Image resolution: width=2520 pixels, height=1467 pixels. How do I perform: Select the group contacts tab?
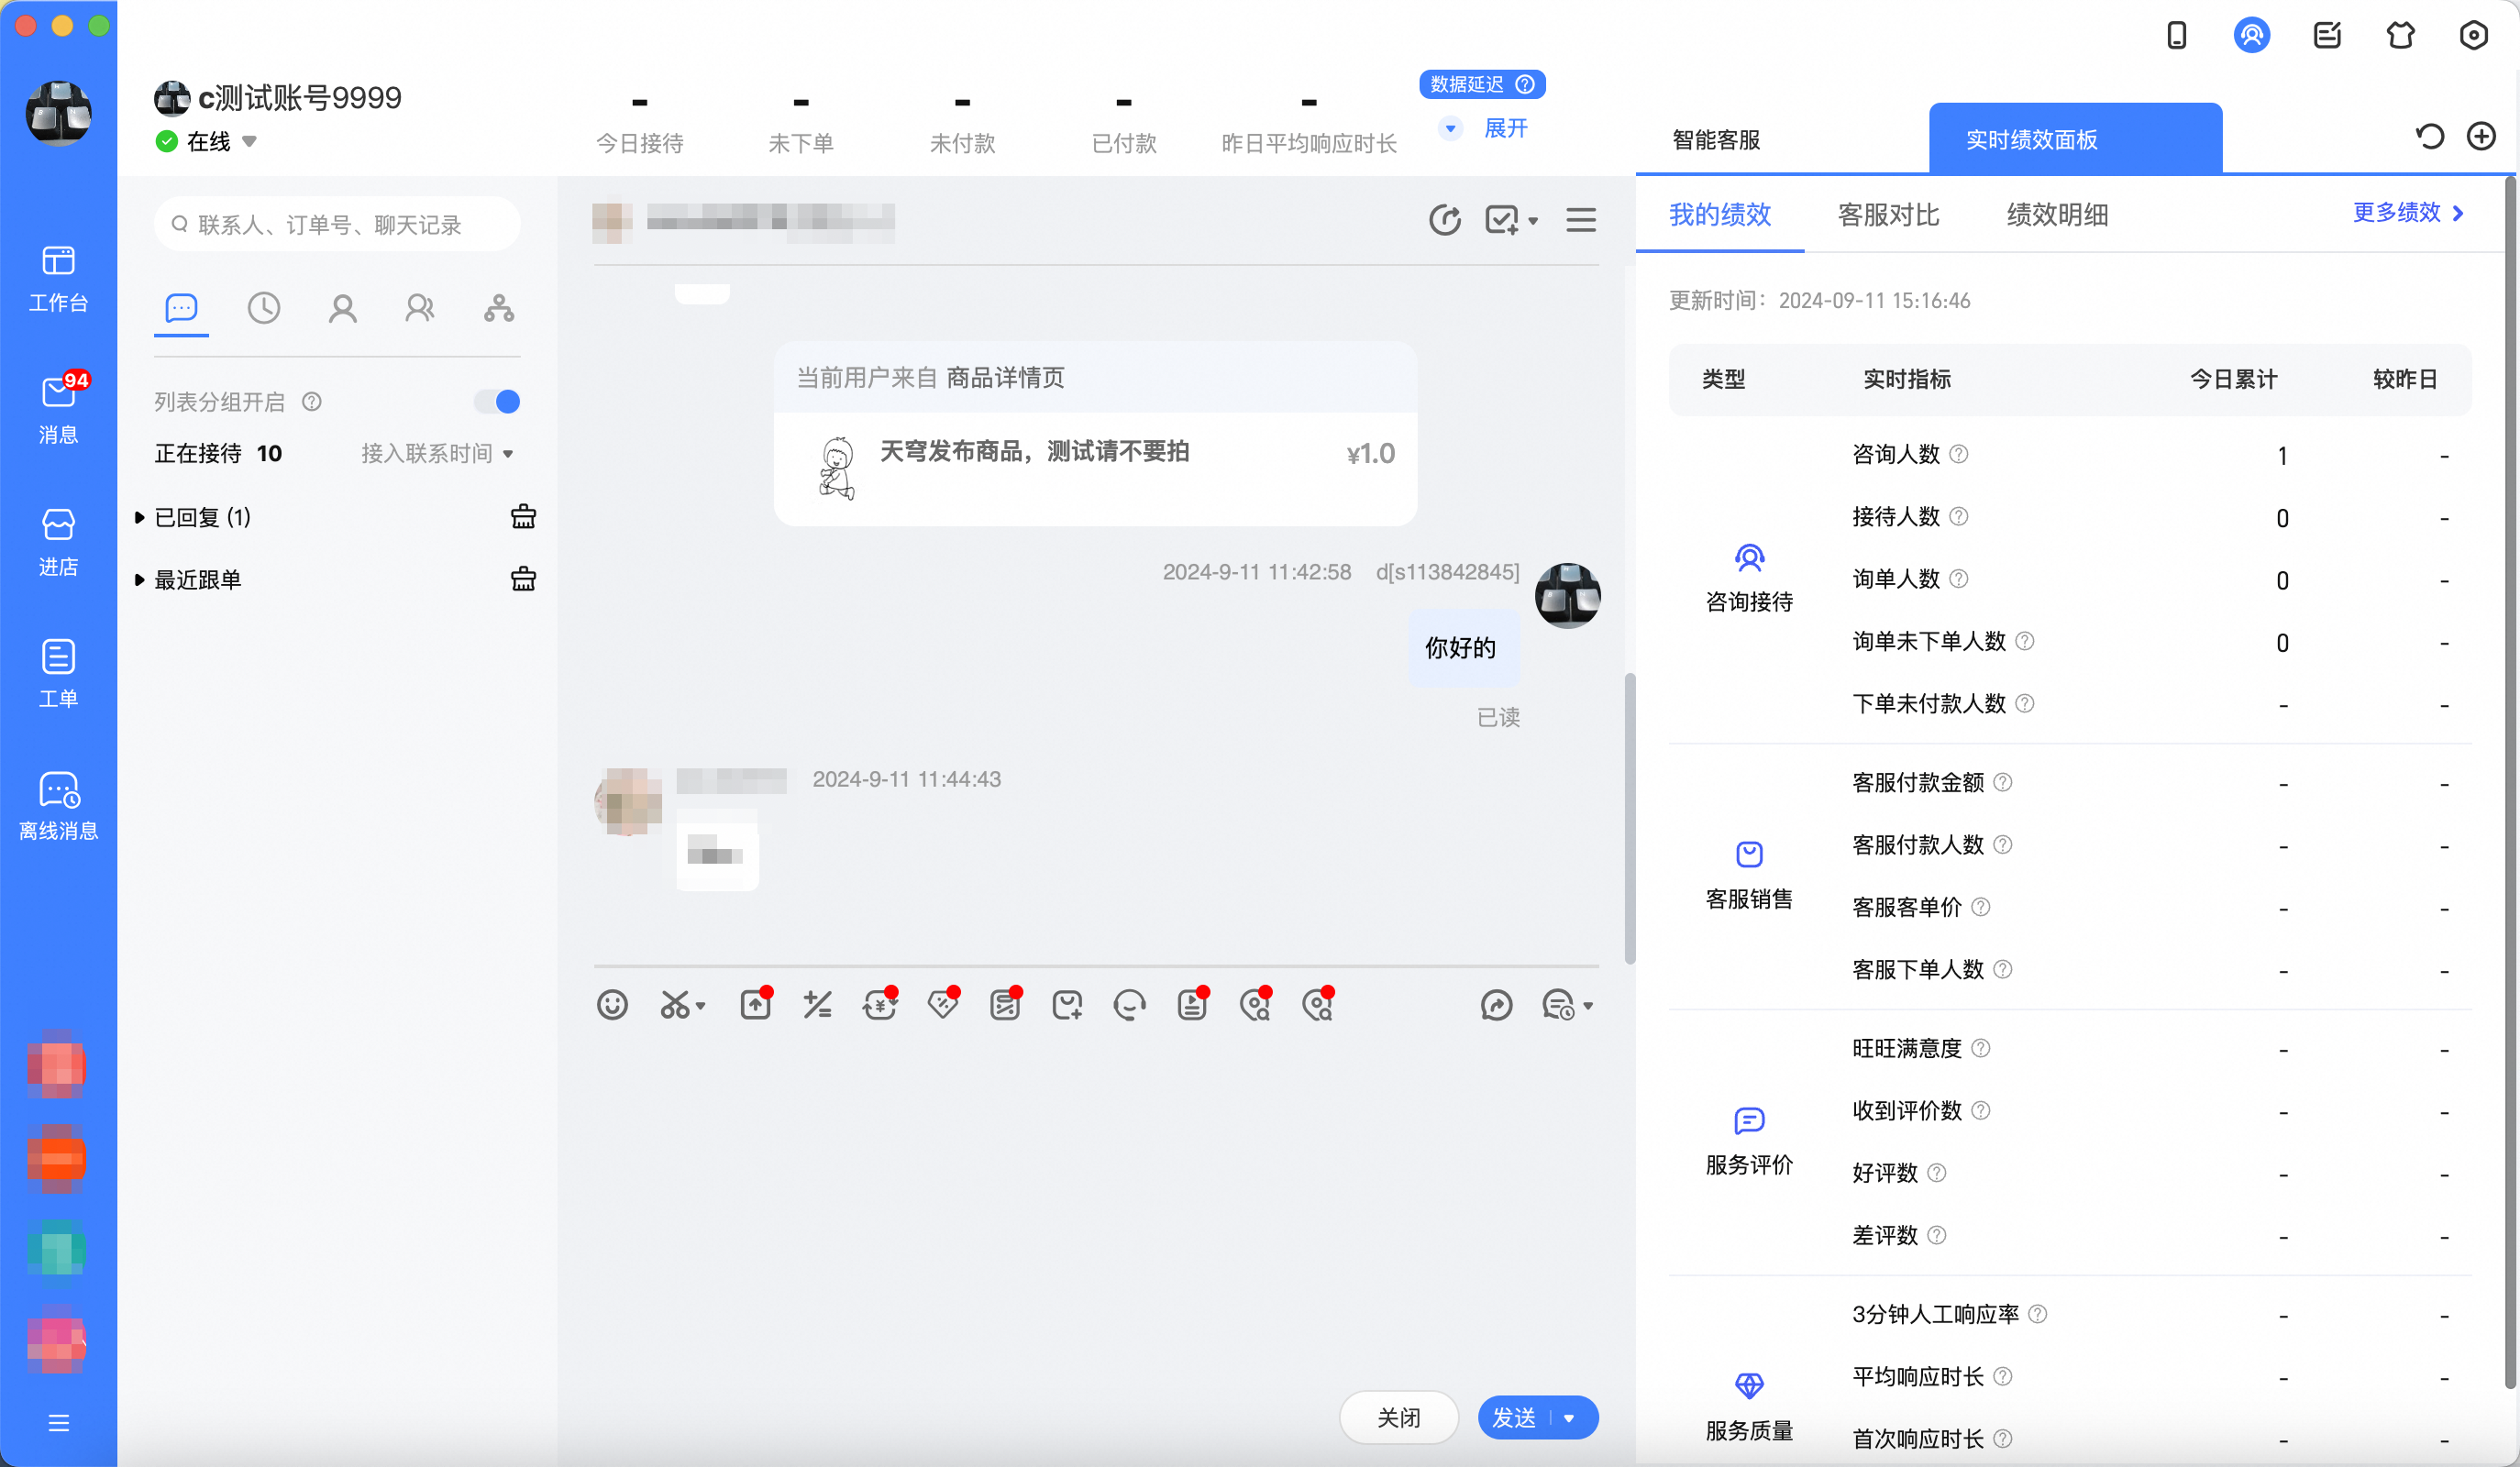pyautogui.click(x=420, y=308)
